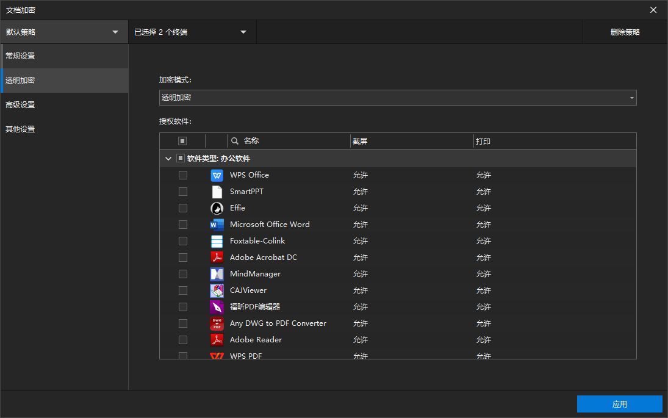Select the Foxtable-Colink row name
Image resolution: width=668 pixels, height=418 pixels.
257,241
